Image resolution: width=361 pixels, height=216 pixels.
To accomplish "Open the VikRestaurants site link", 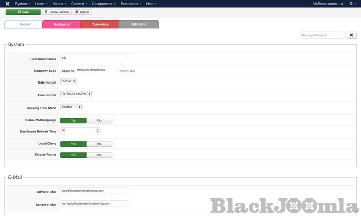I will [x=327, y=4].
